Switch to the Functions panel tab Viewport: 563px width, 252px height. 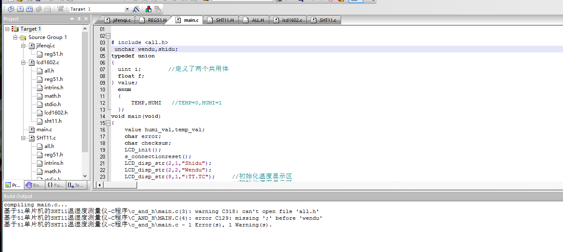pyautogui.click(x=55, y=185)
